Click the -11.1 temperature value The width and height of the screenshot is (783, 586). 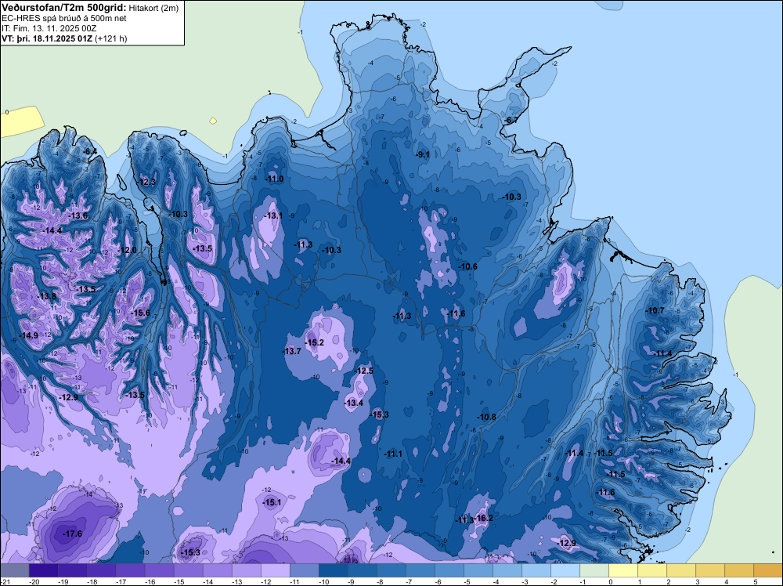tap(394, 454)
